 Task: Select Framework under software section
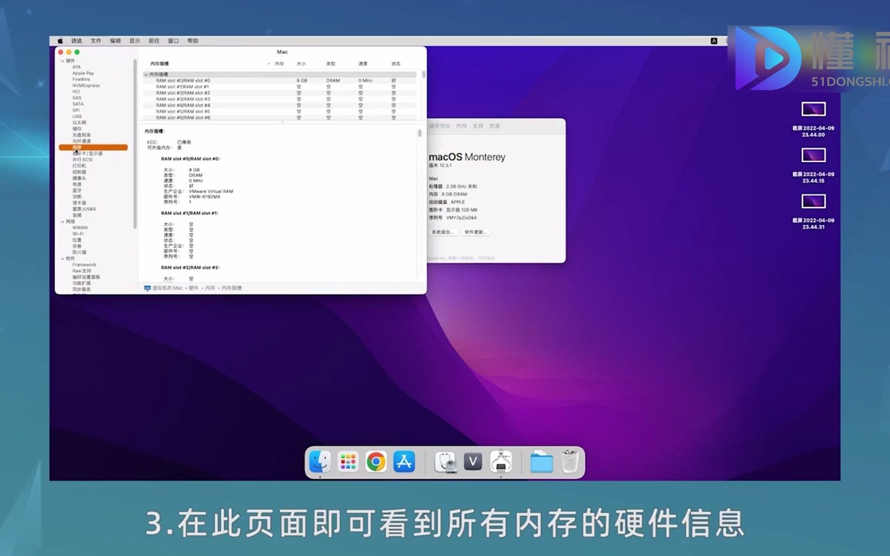(x=84, y=265)
